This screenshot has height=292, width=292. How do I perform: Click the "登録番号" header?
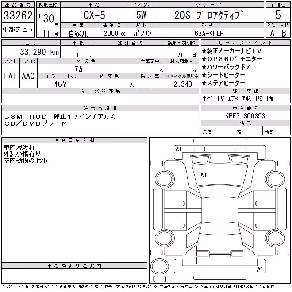(130, 43)
